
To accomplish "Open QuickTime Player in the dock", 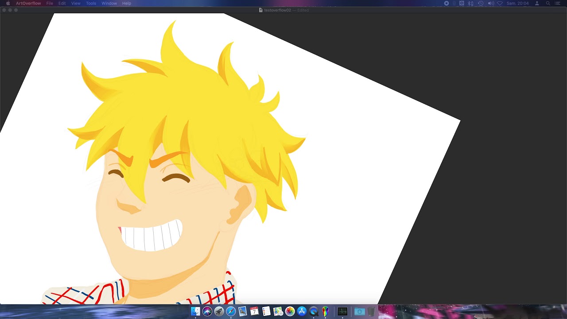I will click(x=314, y=311).
